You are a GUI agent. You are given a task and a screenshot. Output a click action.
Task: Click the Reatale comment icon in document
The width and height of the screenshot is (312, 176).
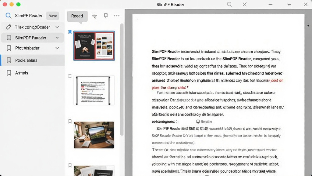pos(198,122)
